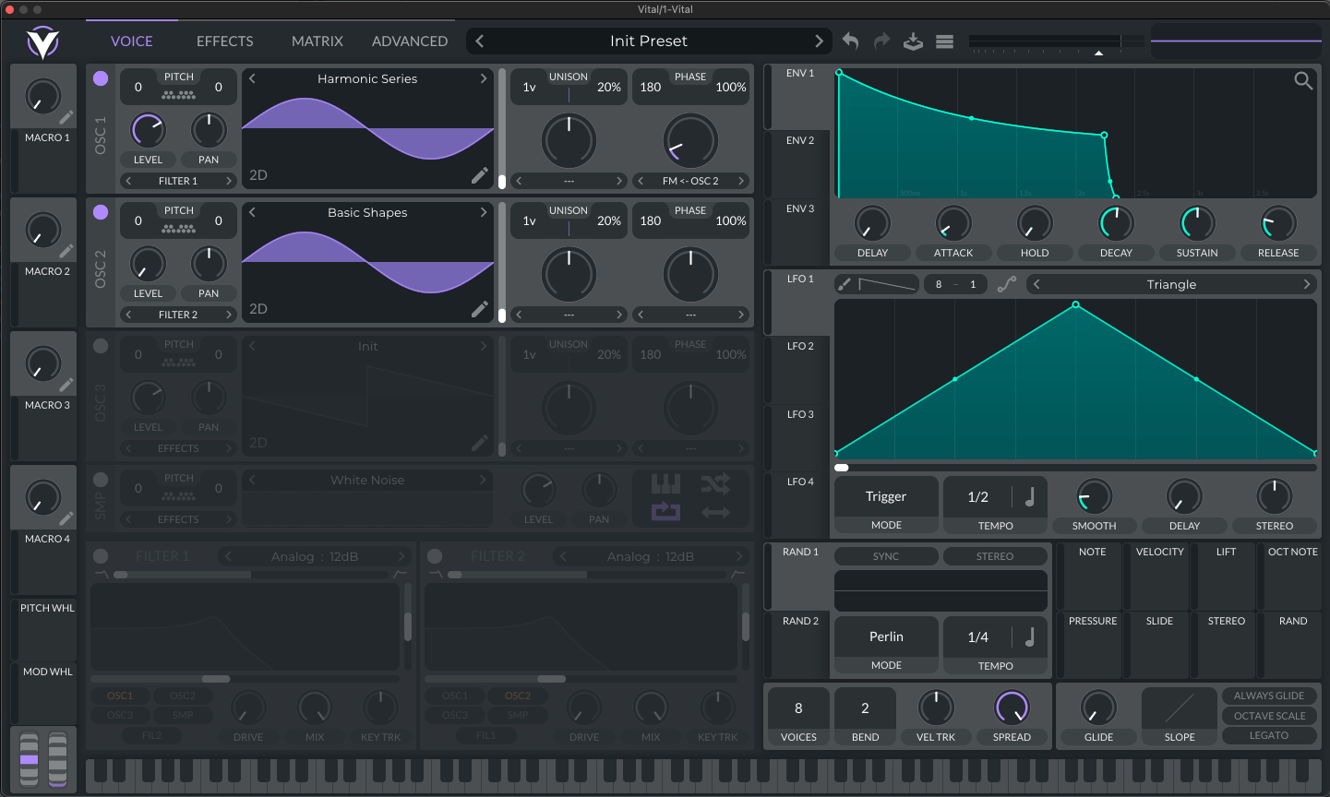Click the sampler bounce arrows icon

pos(715,511)
